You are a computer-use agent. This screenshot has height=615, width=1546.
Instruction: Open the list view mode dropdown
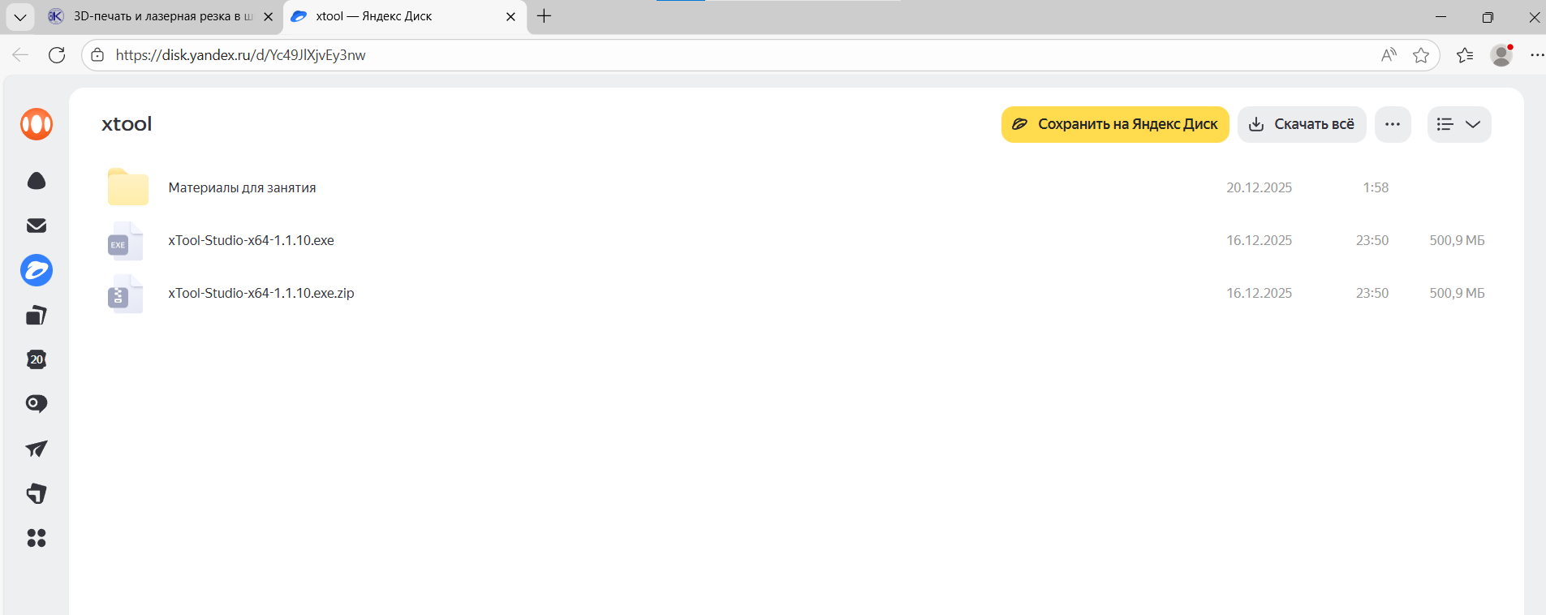click(x=1459, y=124)
